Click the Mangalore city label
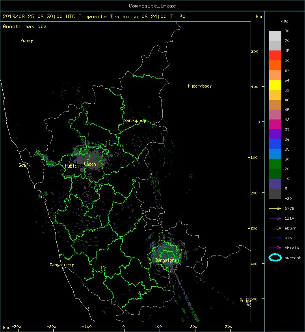This screenshot has height=332, width=305. coord(61,265)
